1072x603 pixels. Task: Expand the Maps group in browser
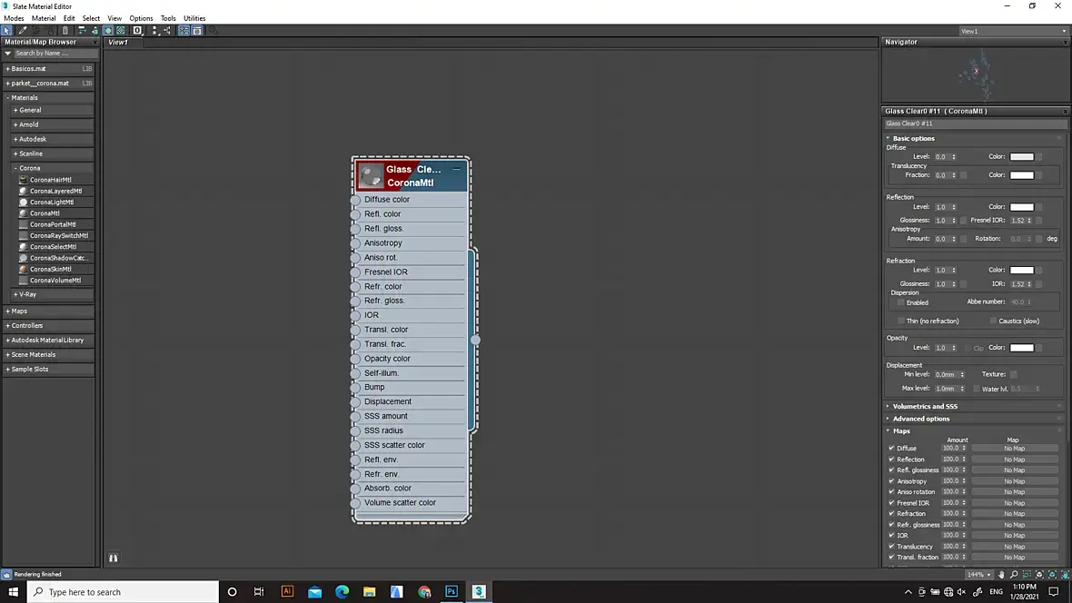click(x=48, y=311)
